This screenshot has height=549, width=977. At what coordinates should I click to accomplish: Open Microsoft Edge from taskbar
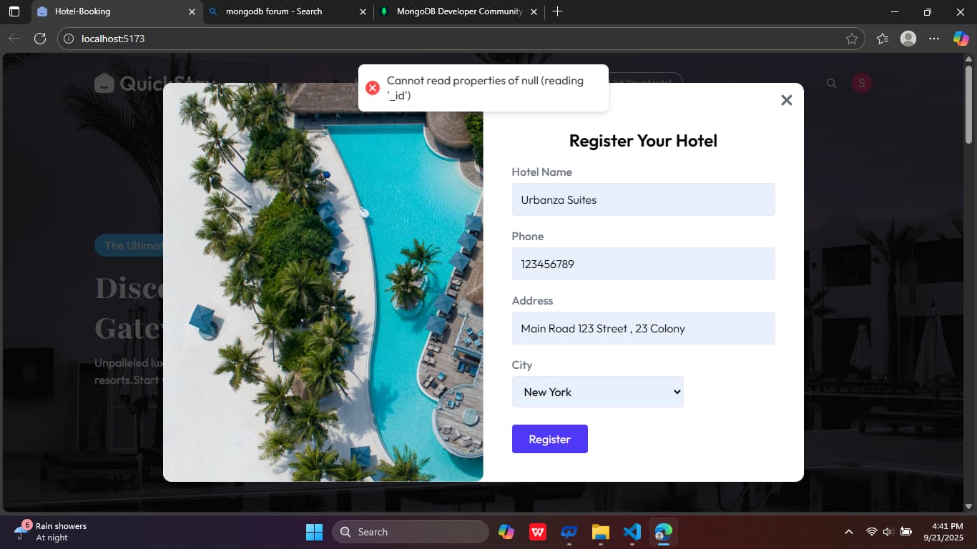(x=664, y=532)
